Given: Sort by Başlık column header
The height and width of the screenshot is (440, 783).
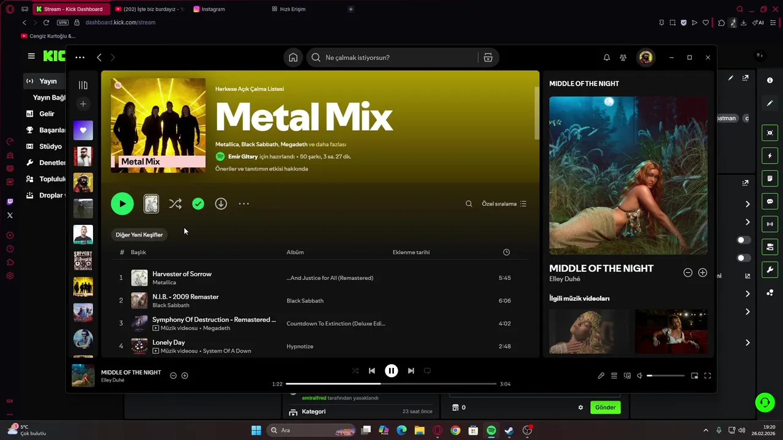Looking at the screenshot, I should pos(138,252).
